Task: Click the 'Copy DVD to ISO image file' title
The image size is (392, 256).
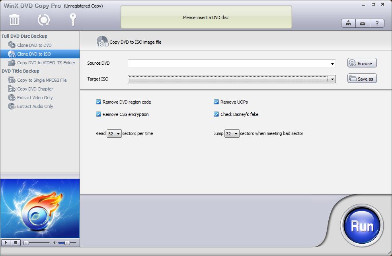Action: (x=135, y=42)
